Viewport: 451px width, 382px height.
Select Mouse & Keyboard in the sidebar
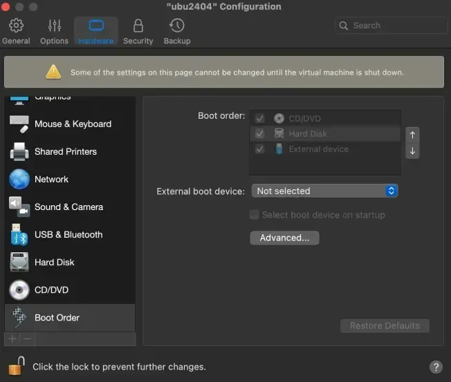tap(72, 124)
